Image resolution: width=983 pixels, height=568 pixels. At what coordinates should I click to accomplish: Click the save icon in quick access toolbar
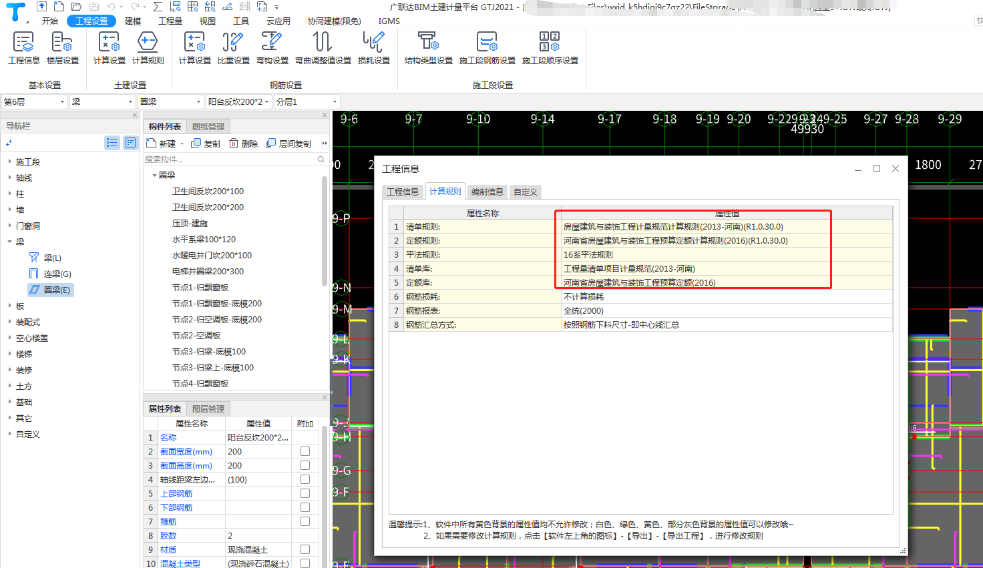94,7
